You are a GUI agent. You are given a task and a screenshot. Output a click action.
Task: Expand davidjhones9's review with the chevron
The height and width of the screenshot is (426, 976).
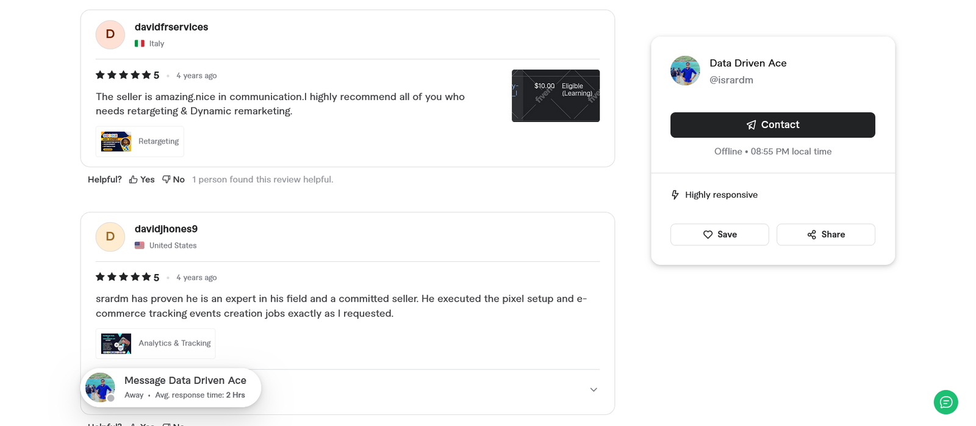pos(593,389)
